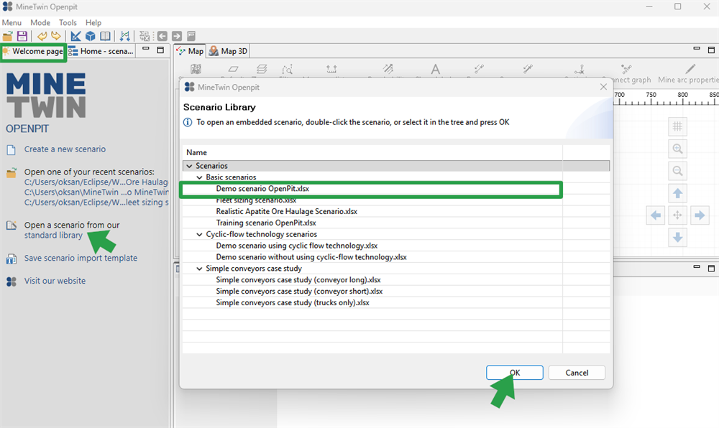Open the Tools menu
Image resolution: width=719 pixels, height=428 pixels.
68,22
